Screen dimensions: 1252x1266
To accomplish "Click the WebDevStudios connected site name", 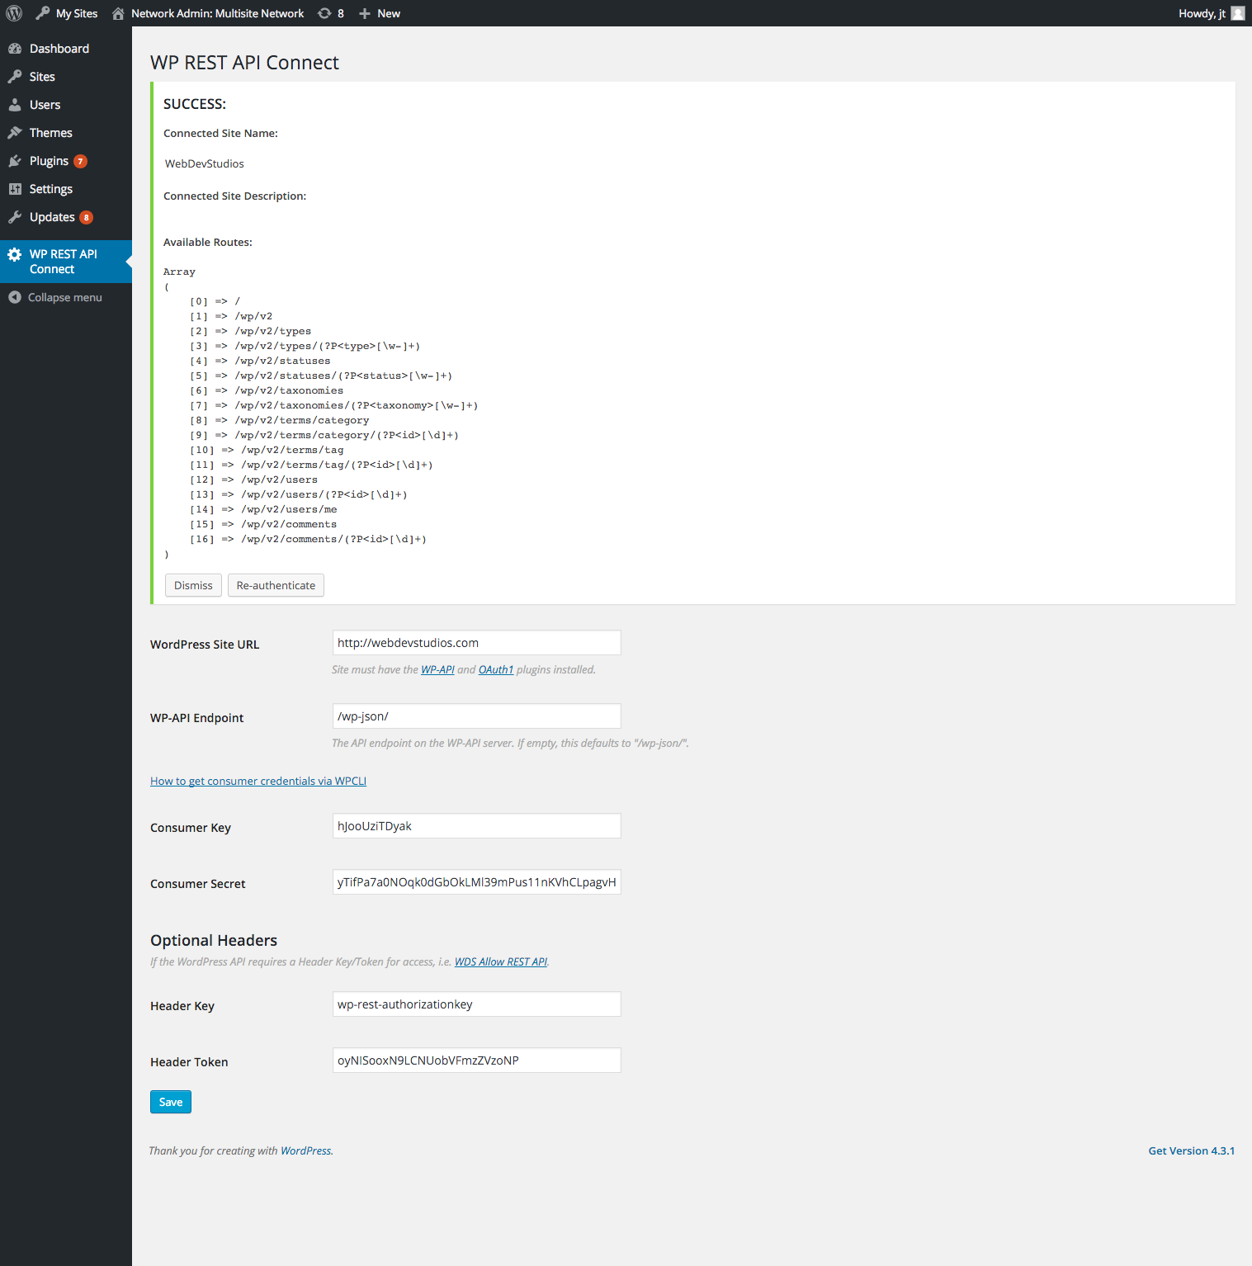I will click(204, 163).
